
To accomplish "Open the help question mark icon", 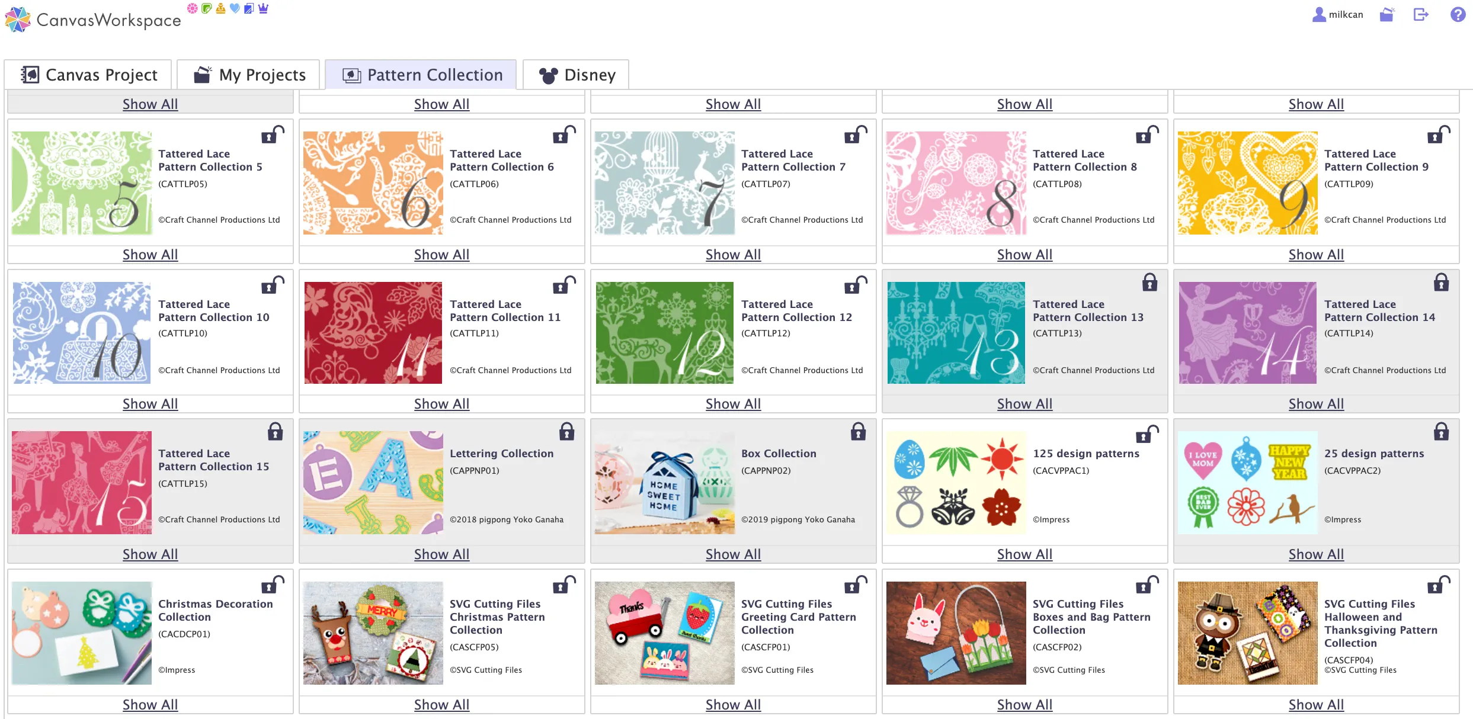I will point(1458,14).
